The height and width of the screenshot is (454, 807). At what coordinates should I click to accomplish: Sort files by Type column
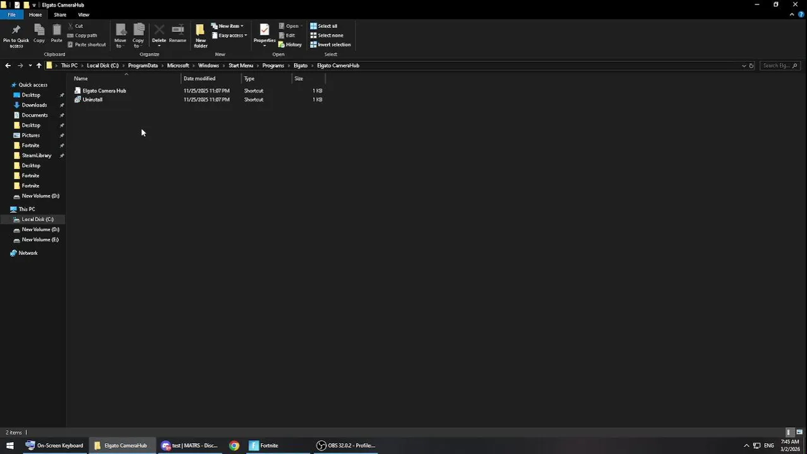pyautogui.click(x=266, y=79)
